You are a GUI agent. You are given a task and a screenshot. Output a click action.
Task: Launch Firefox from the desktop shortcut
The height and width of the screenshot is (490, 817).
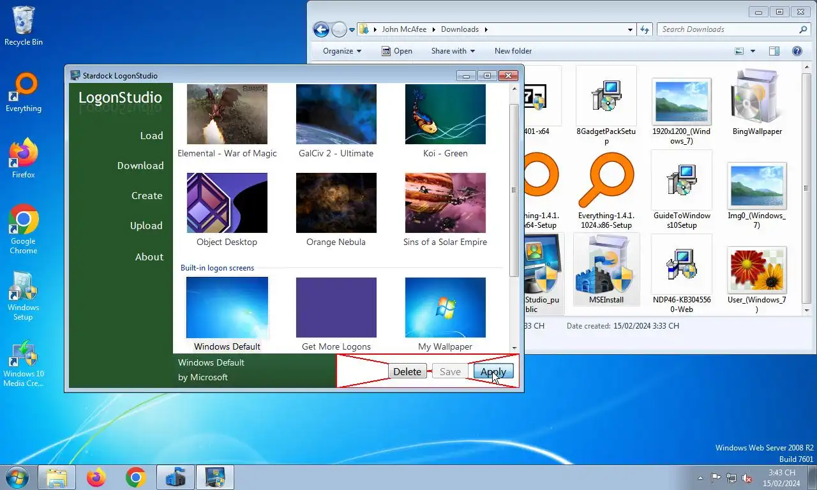[24, 160]
